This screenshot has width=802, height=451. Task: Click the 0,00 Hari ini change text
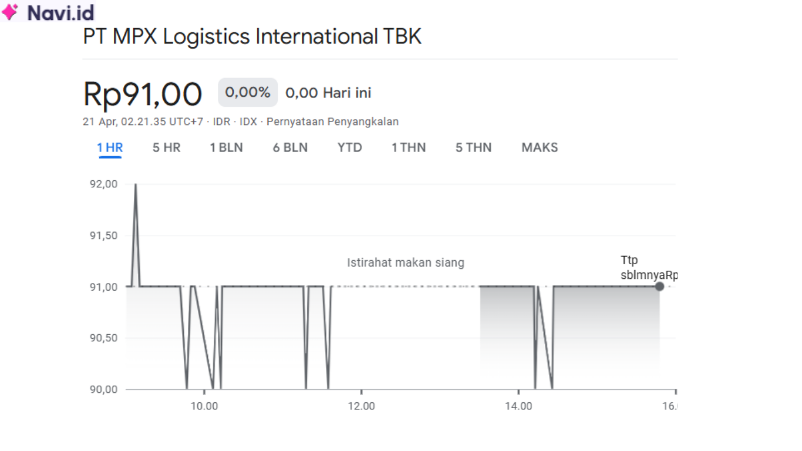tap(328, 93)
